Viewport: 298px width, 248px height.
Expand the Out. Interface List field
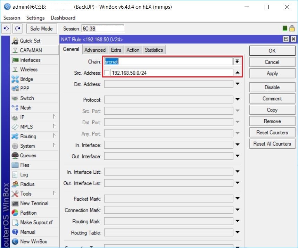point(238,183)
